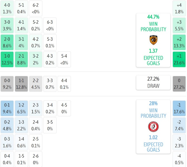Click the 0-0 draw score tile
The width and height of the screenshot is (187, 167).
point(7,84)
